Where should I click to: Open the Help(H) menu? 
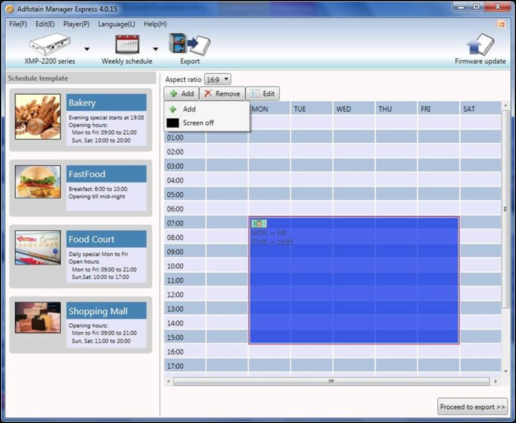coord(155,24)
